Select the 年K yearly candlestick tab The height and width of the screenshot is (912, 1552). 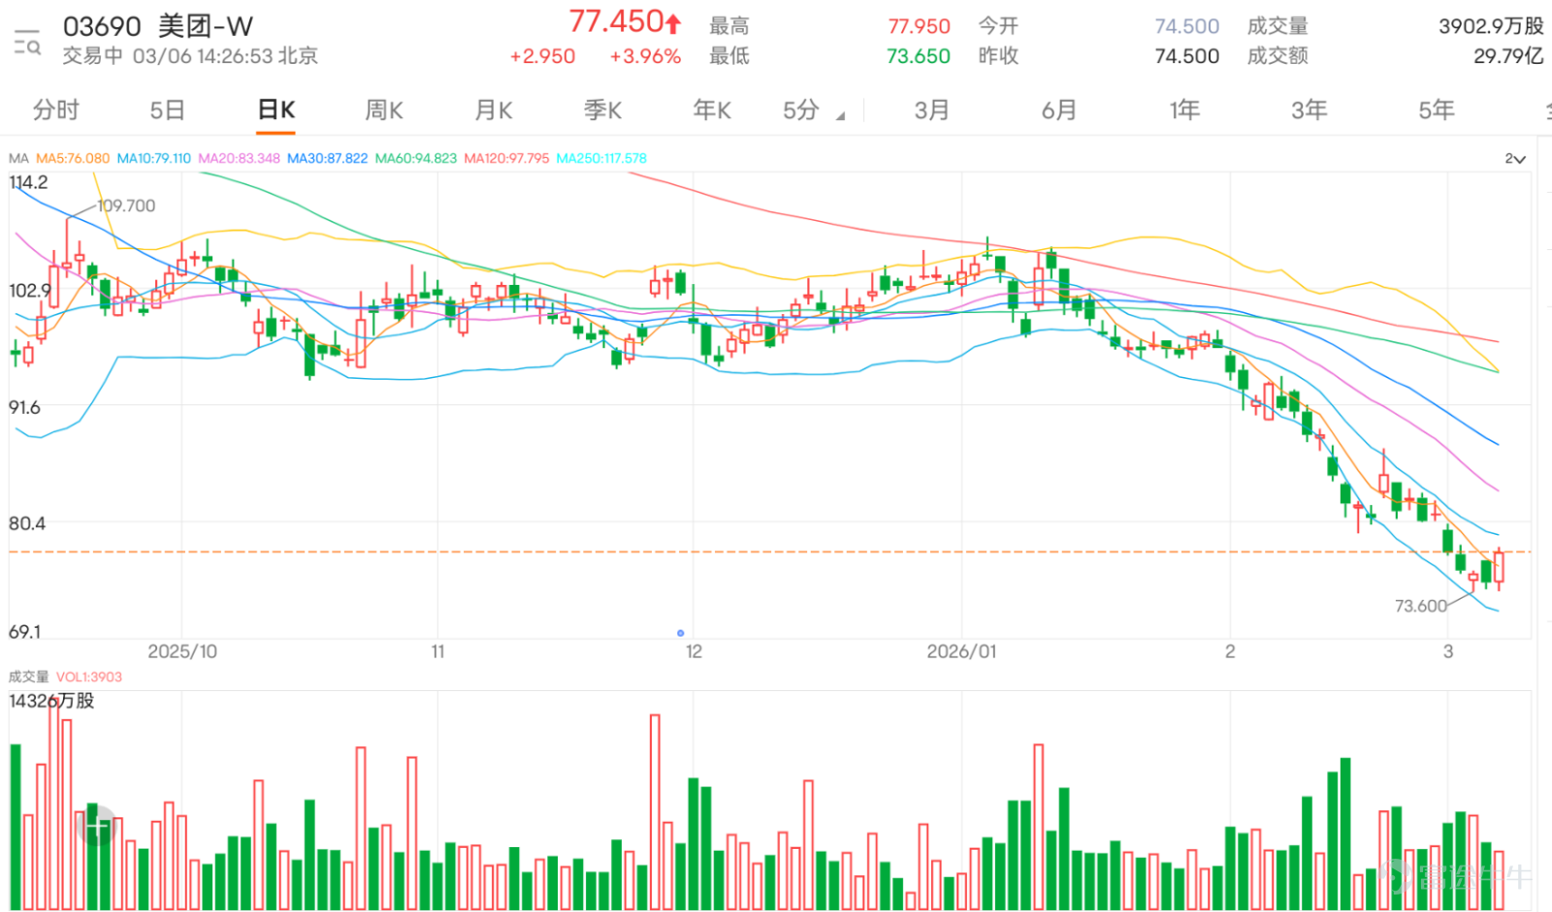tap(712, 110)
